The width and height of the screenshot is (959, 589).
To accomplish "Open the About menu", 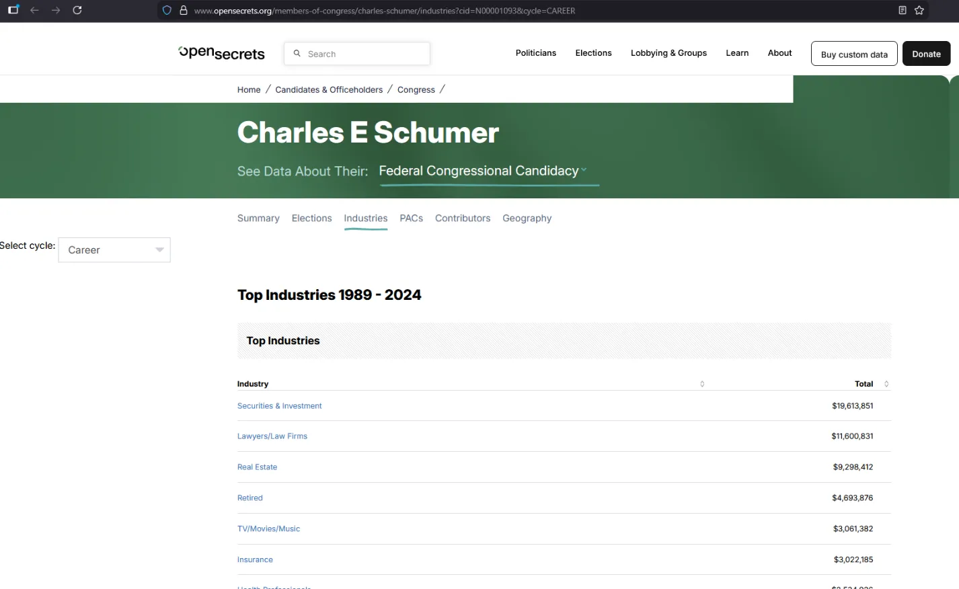I will coord(779,53).
